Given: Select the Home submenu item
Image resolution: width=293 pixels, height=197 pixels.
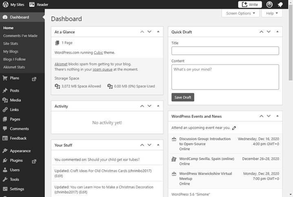Looking at the screenshot, I should [8, 28].
